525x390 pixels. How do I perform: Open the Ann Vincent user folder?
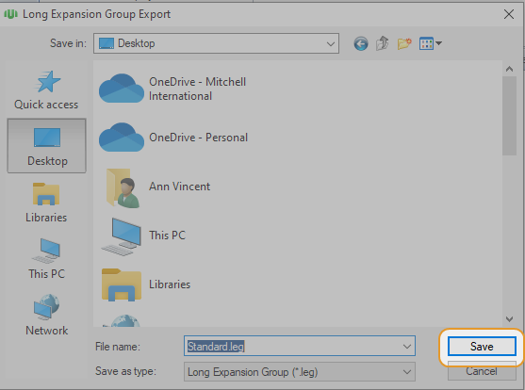pos(158,187)
